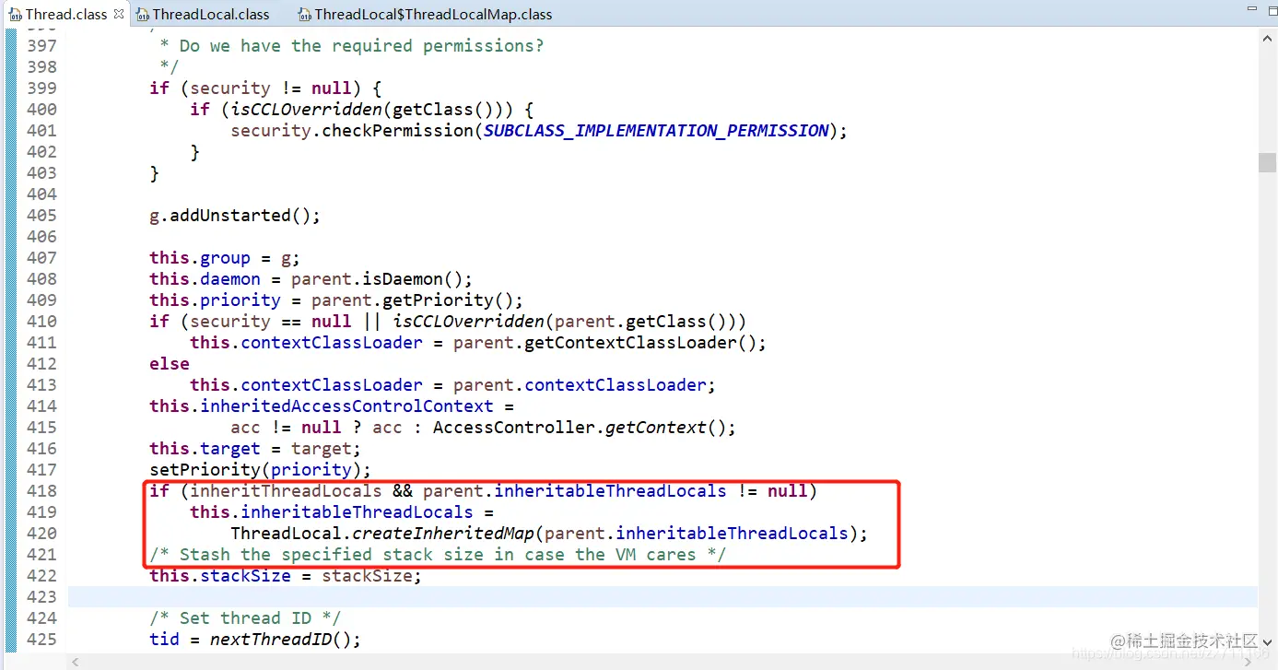1278x670 pixels.
Task: Click the class file icon on Thread.class tab
Action: click(x=16, y=15)
